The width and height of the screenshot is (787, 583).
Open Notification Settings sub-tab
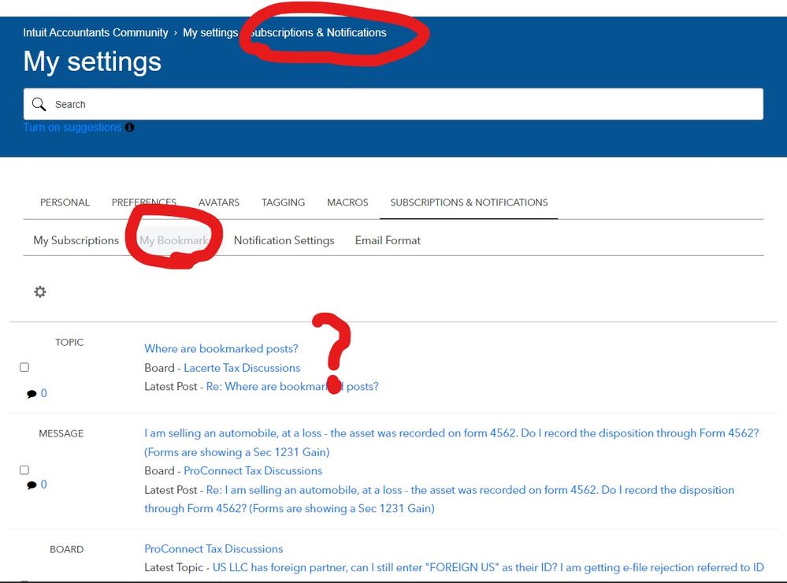click(284, 240)
